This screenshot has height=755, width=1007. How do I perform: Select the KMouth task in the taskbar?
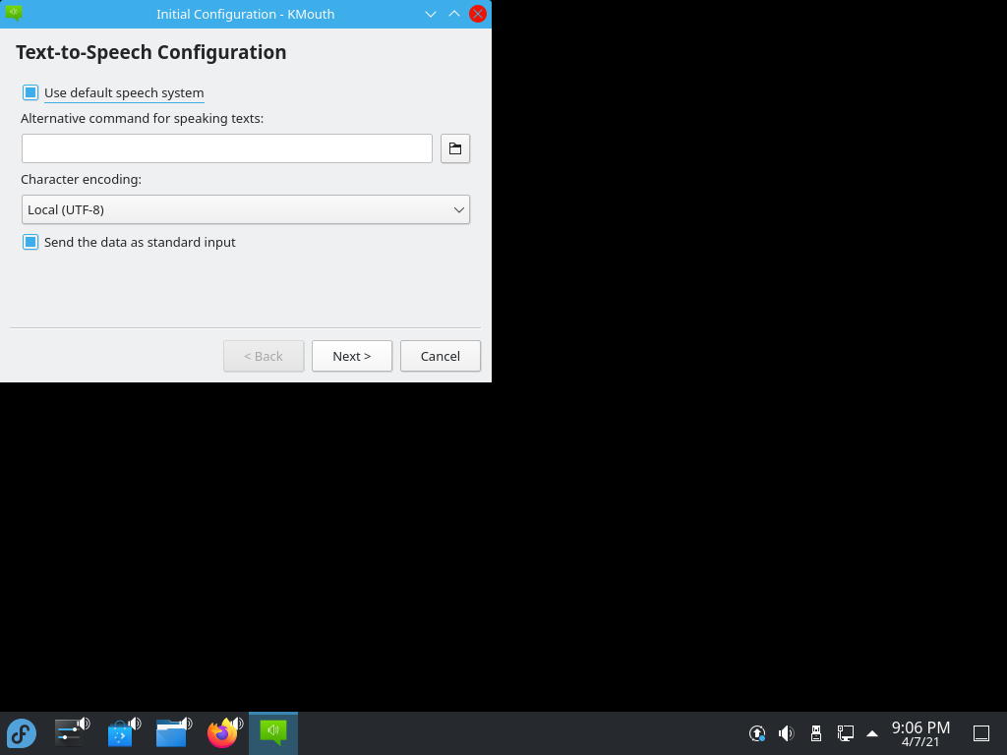273,733
